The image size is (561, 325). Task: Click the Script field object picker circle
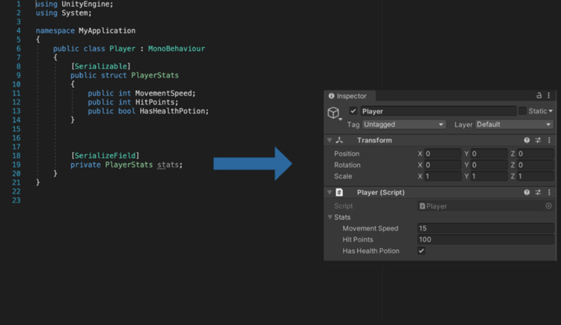(549, 206)
